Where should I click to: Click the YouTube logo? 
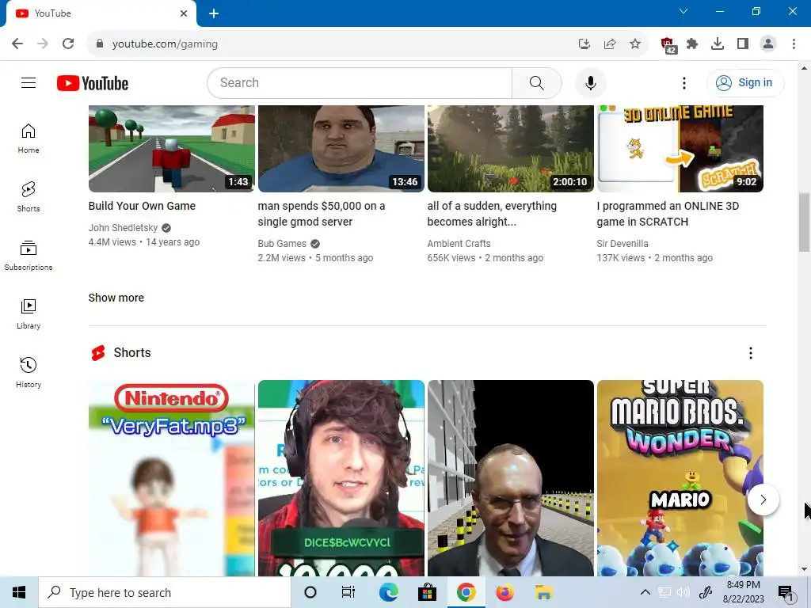click(x=93, y=83)
